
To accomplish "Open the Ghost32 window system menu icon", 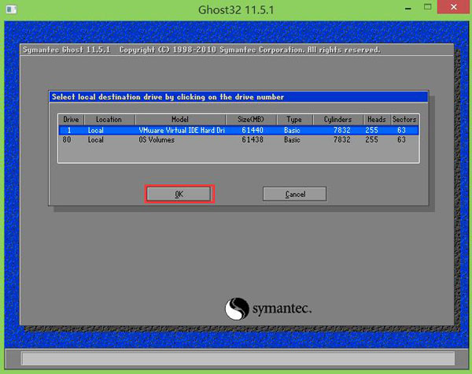I will (x=12, y=9).
